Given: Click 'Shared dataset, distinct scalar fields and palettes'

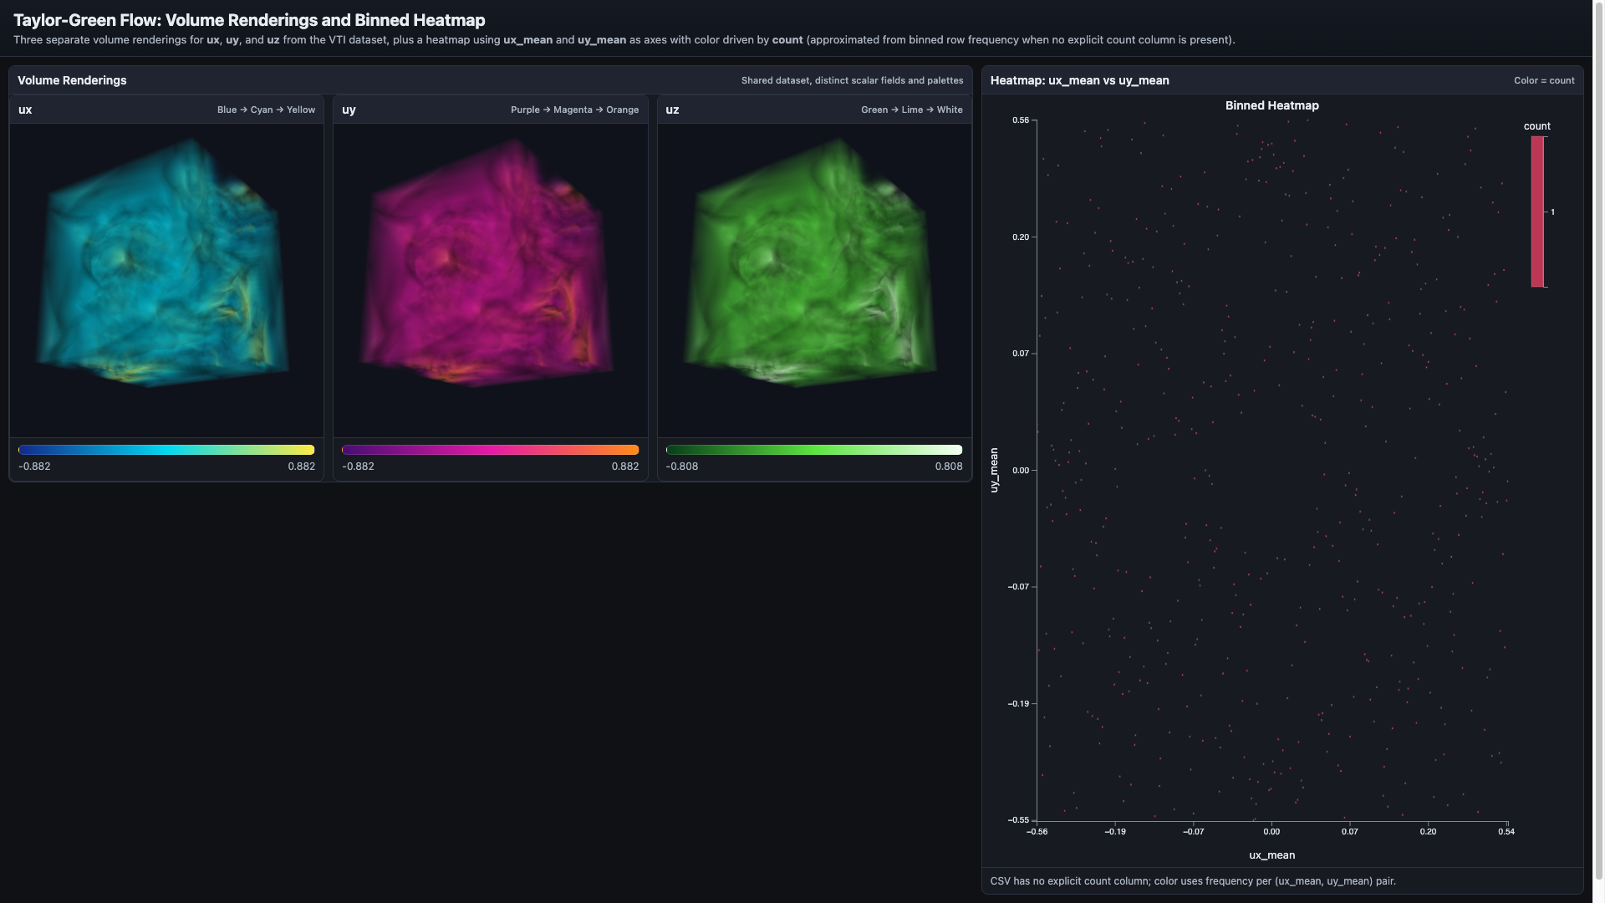Looking at the screenshot, I should (x=852, y=81).
